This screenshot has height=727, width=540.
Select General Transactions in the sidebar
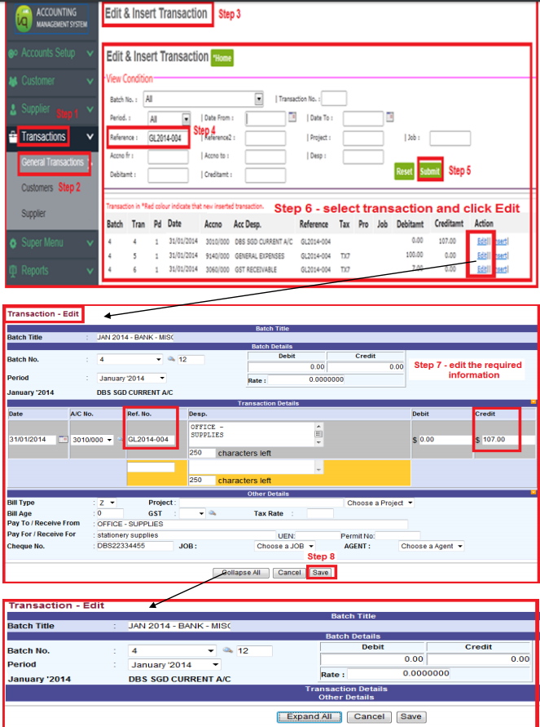pos(53,162)
